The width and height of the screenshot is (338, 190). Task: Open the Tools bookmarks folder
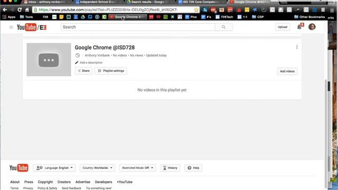coord(26,17)
